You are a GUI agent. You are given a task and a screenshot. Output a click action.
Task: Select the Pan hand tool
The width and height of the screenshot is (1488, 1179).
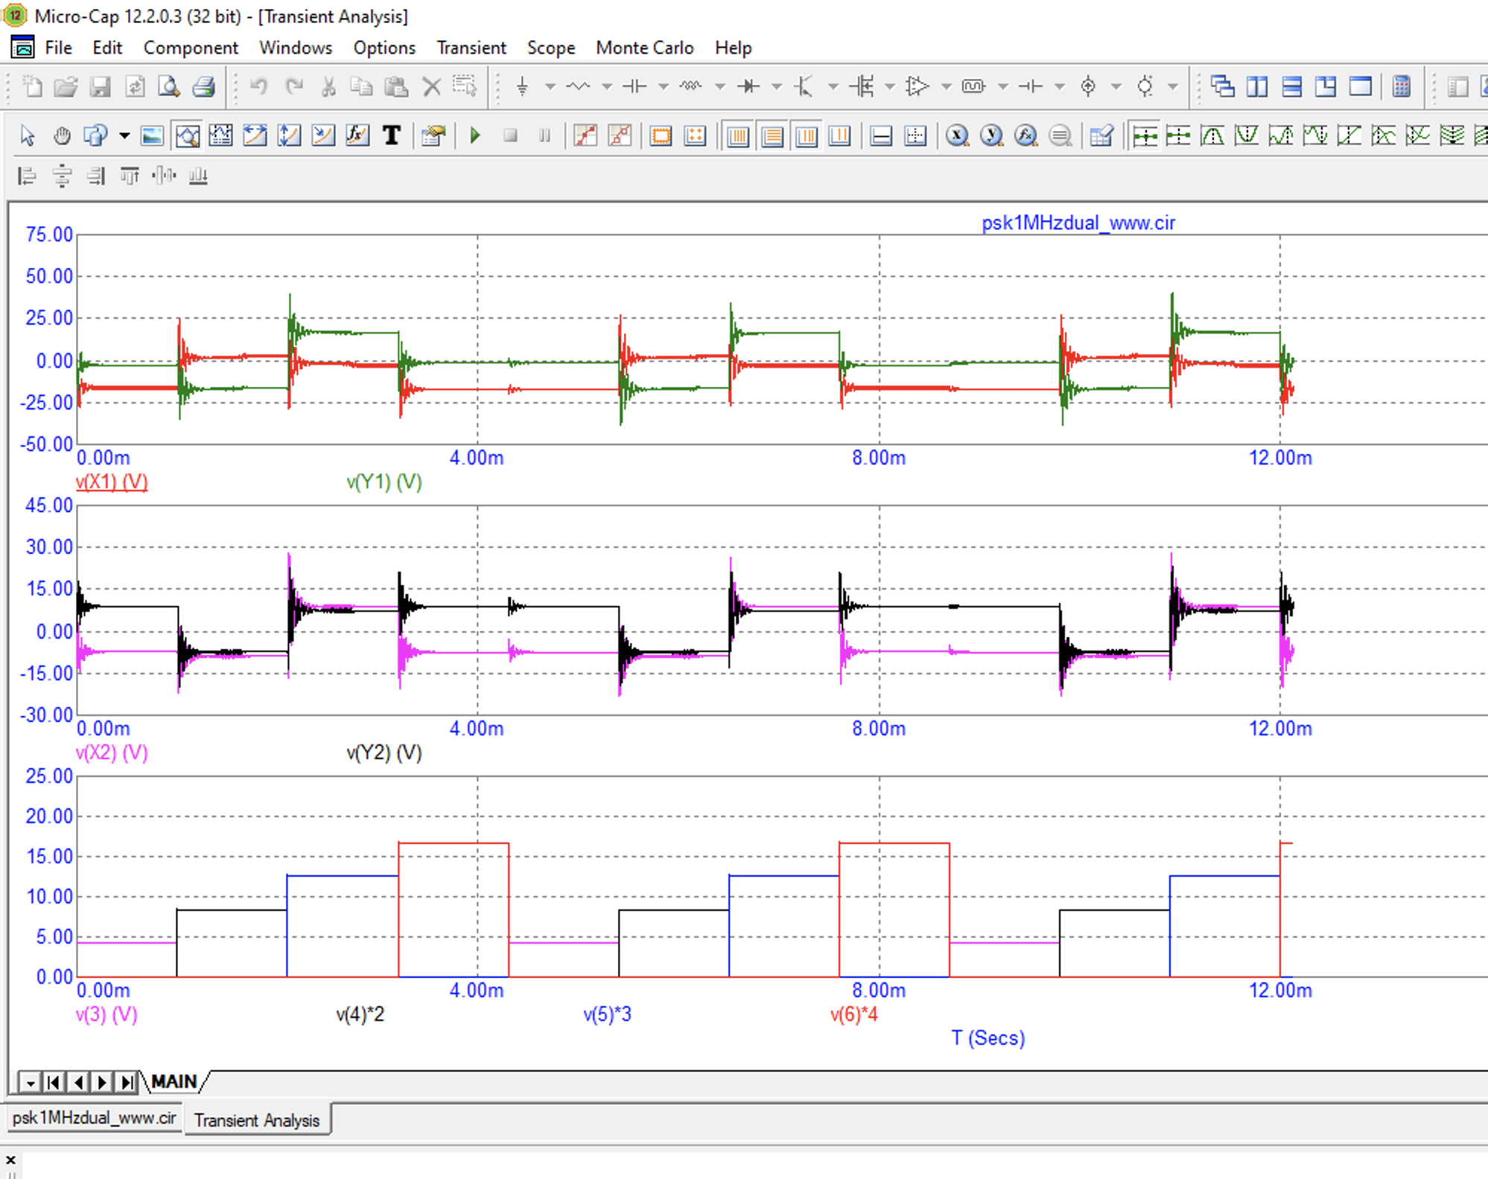click(x=62, y=135)
